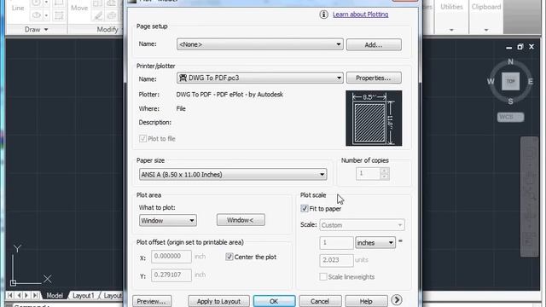The image size is (546, 307).
Task: Click the scale value field showing 1
Action: click(x=336, y=242)
